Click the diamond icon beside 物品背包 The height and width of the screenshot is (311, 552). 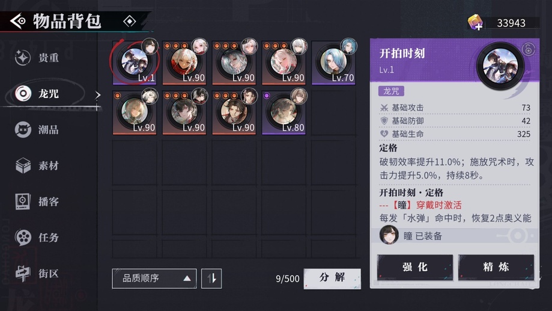(130, 22)
